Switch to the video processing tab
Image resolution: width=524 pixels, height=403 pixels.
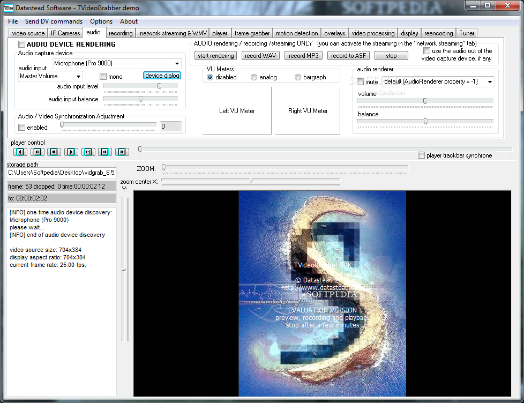pos(373,33)
